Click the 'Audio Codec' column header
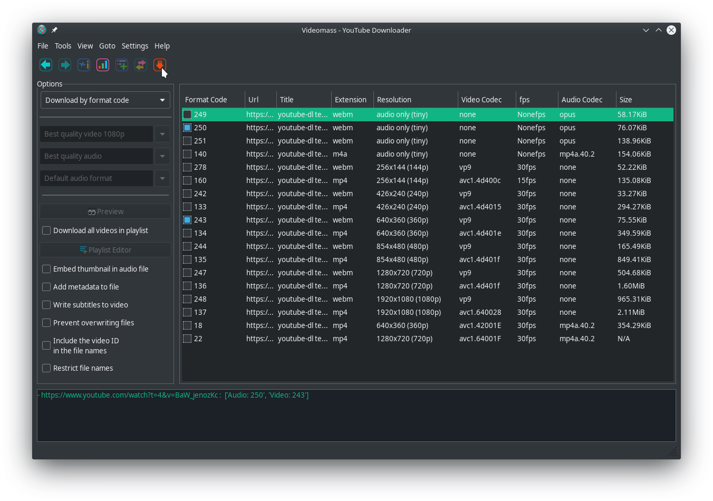713x501 pixels. pyautogui.click(x=586, y=100)
